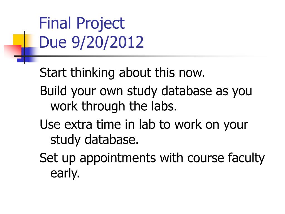Screen dimensions: 285x214
Task: Click the word "thinking" in first bullet
Action: [92, 73]
